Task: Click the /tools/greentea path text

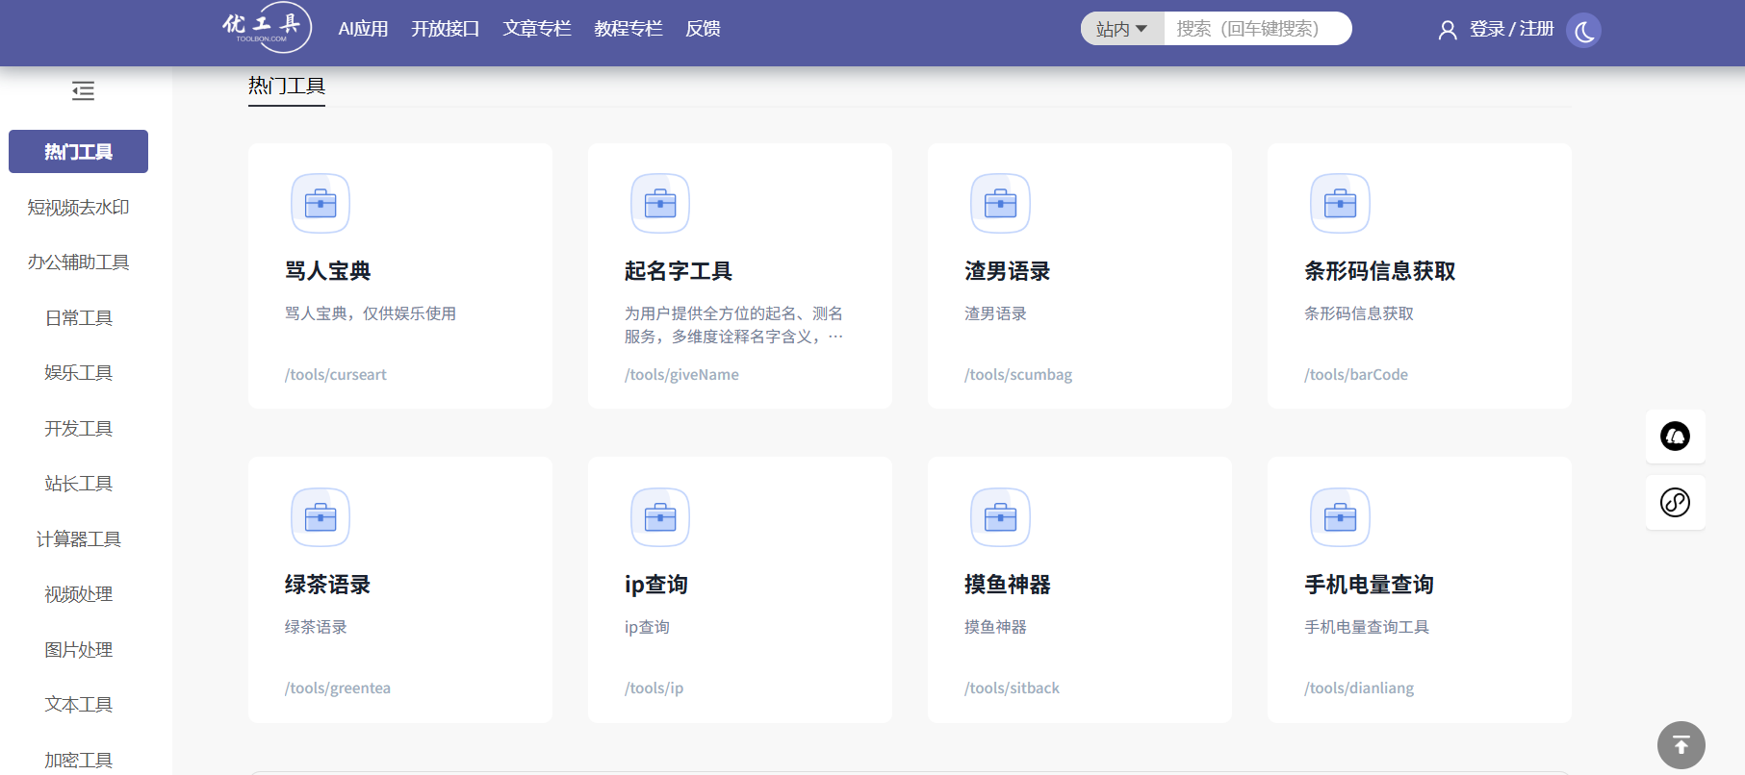Action: click(337, 688)
